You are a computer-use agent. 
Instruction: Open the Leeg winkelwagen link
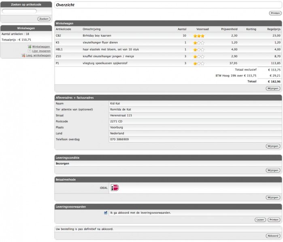tap(38, 55)
